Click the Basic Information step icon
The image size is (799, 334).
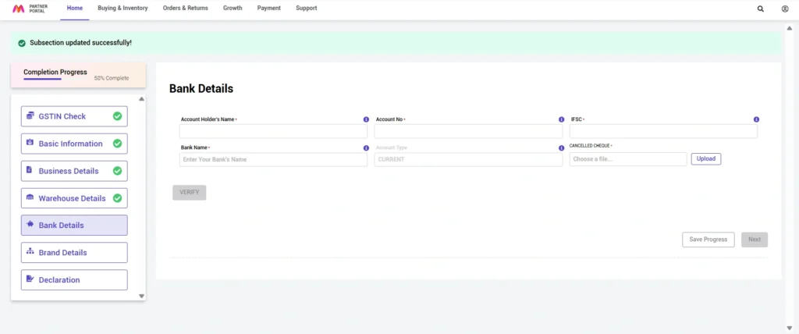tap(30, 143)
